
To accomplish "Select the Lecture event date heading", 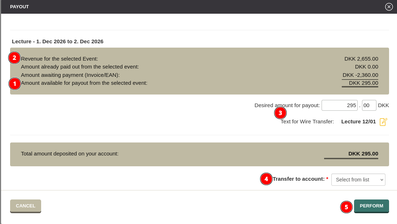I will click(x=57, y=41).
